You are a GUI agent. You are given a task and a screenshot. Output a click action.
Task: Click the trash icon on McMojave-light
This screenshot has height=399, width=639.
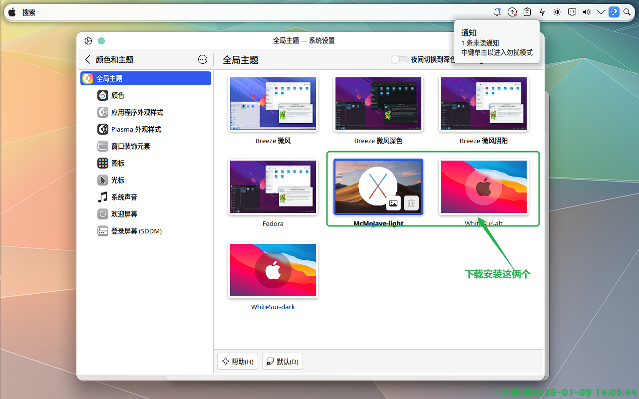click(411, 203)
